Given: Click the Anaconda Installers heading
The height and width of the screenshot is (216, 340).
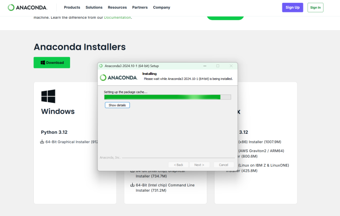Looking at the screenshot, I should coord(80,47).
